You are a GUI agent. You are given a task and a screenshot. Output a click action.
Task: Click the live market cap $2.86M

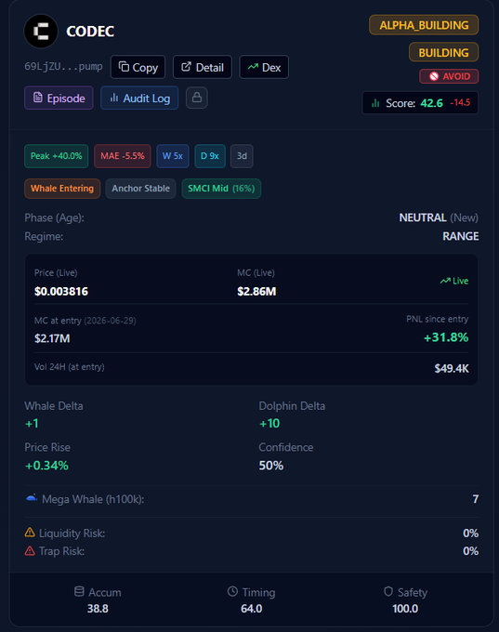point(256,292)
